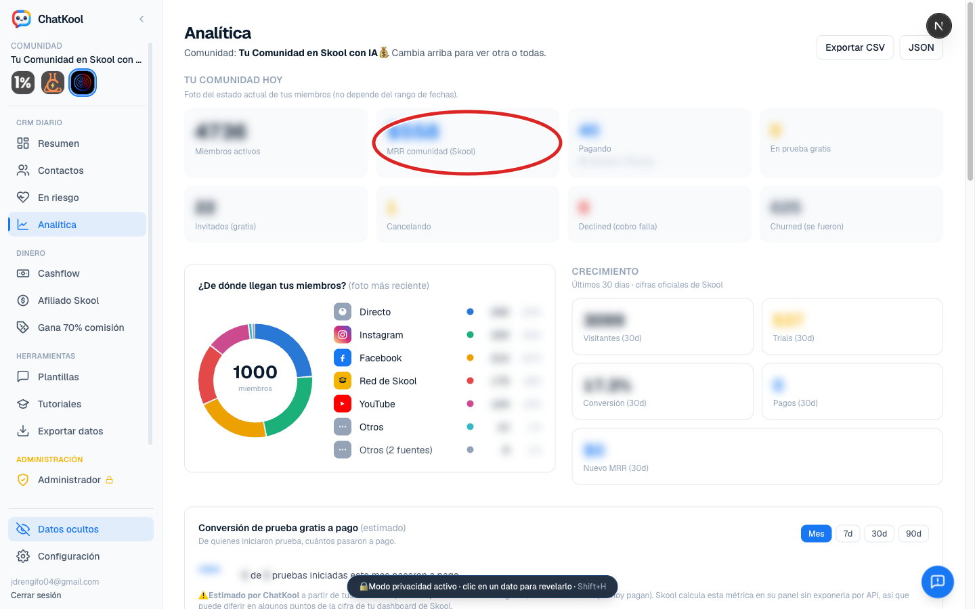The height and width of the screenshot is (609, 975).
Task: Click the blue dot beside Directo
Action: pos(470,312)
